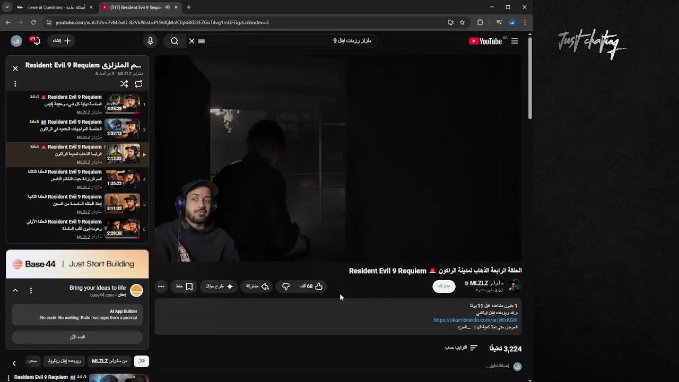Click the install/cast icon in address bar

pos(450,22)
